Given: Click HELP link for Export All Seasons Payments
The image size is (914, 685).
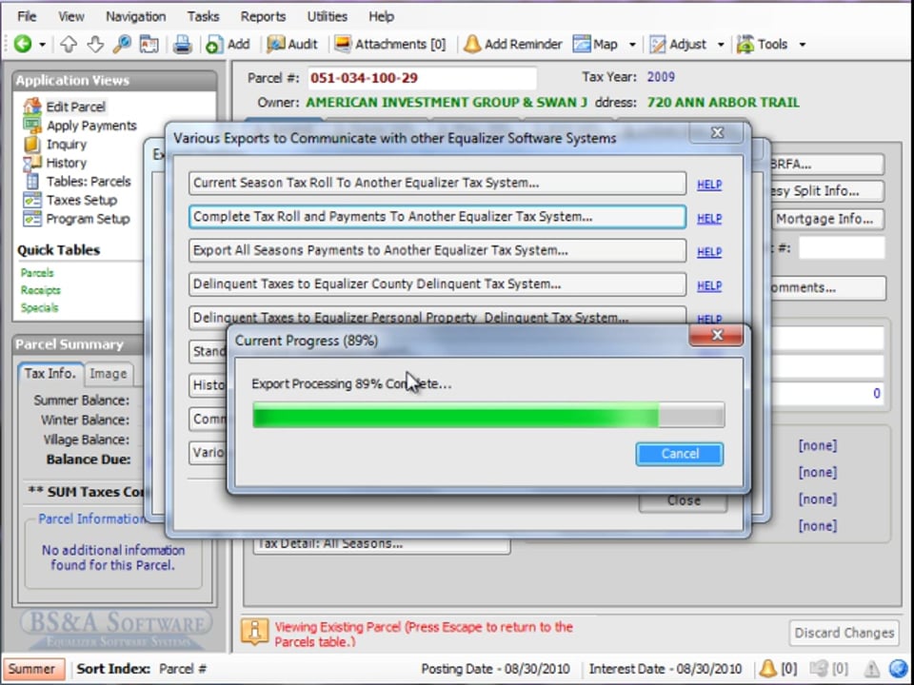Looking at the screenshot, I should (x=709, y=251).
